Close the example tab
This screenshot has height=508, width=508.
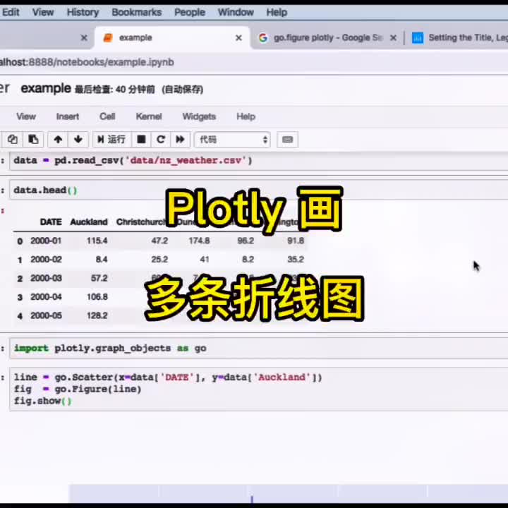[x=238, y=38]
